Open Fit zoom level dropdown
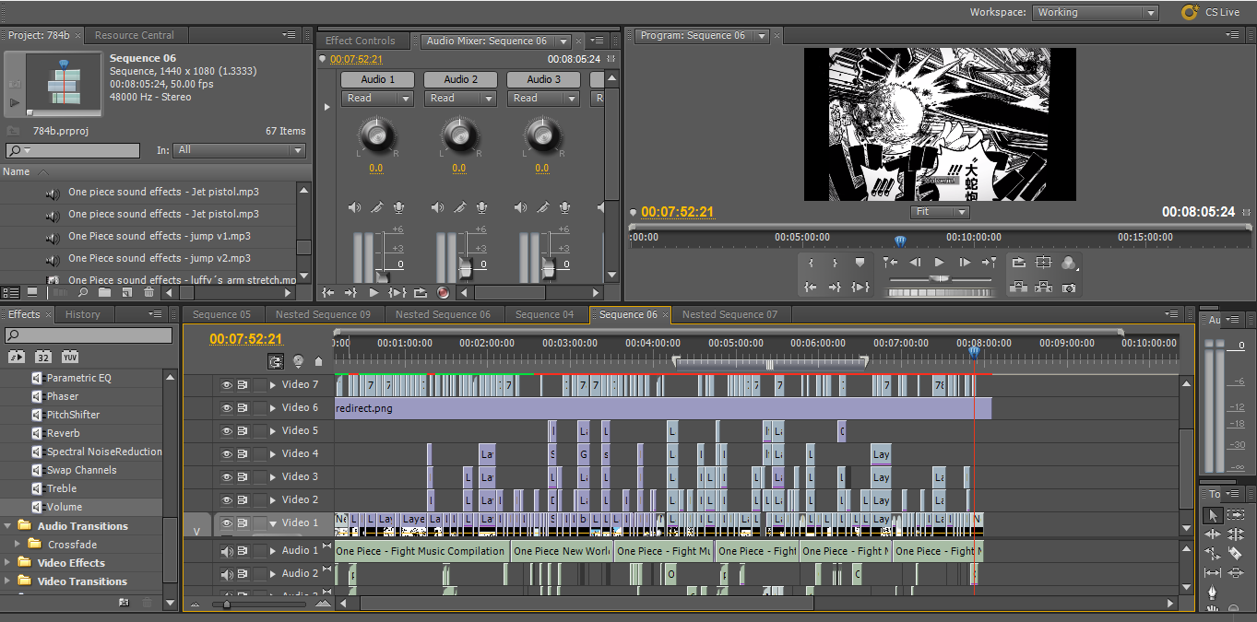This screenshot has width=1257, height=622. (x=940, y=212)
